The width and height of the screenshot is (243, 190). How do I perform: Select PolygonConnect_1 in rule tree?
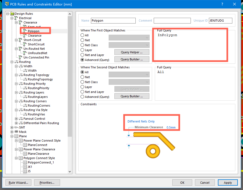tap(41, 162)
